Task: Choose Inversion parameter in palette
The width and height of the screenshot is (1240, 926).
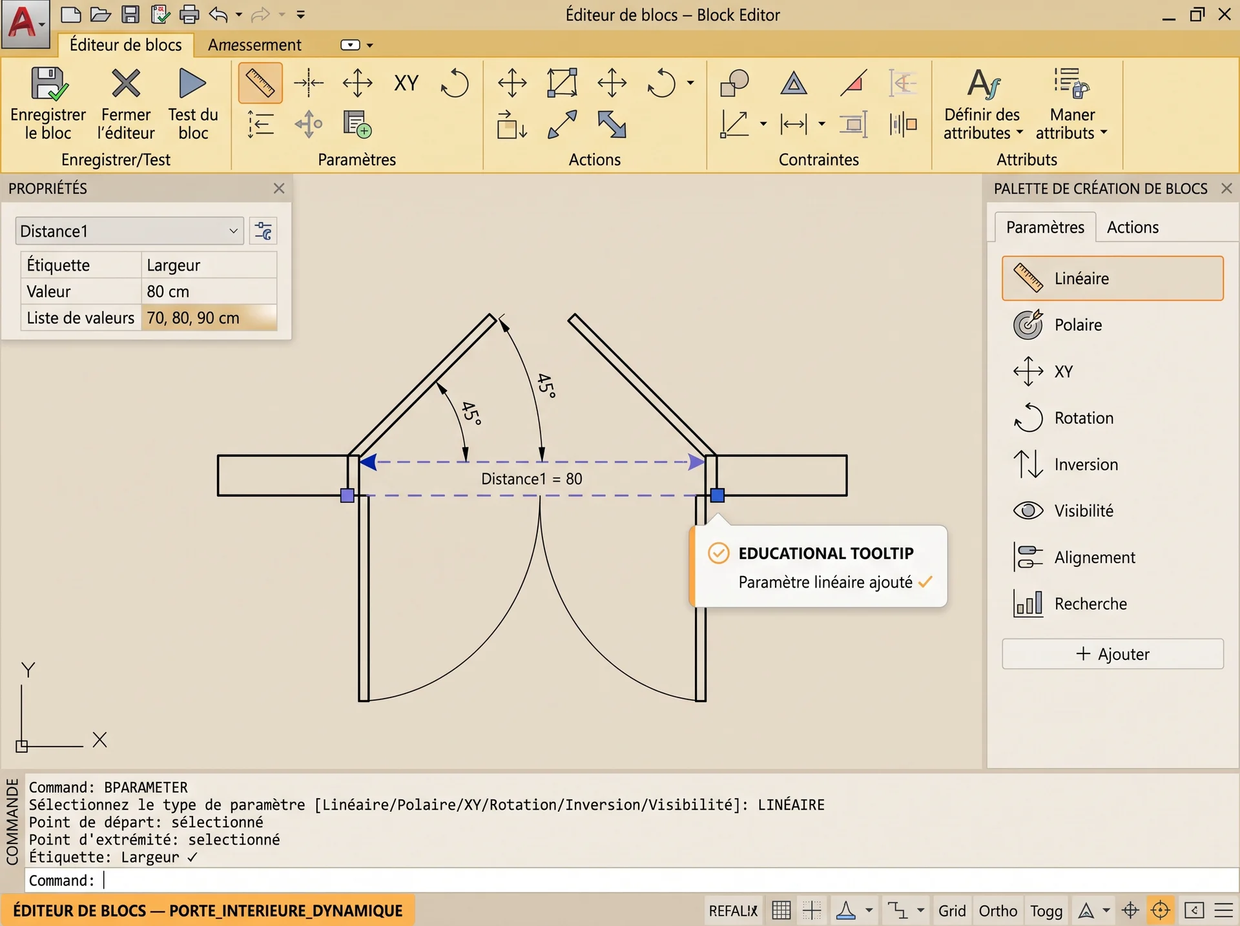Action: 1112,464
